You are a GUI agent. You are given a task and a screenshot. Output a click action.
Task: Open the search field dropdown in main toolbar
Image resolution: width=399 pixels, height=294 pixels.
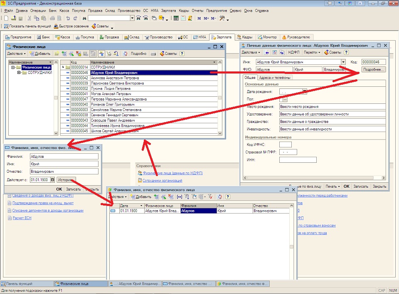(132, 18)
